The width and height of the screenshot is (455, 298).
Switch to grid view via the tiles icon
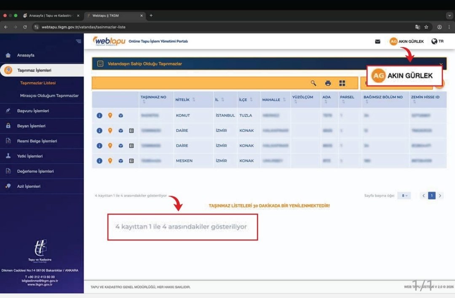(342, 83)
